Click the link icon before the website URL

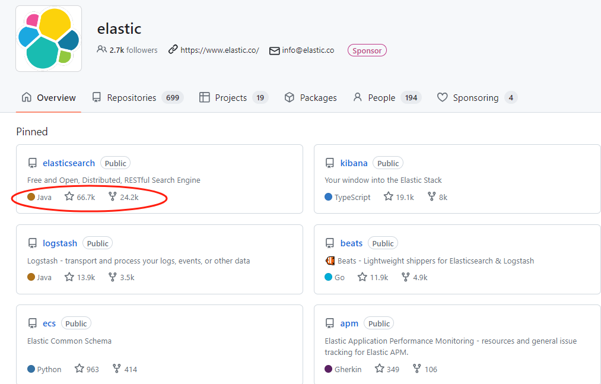click(172, 50)
